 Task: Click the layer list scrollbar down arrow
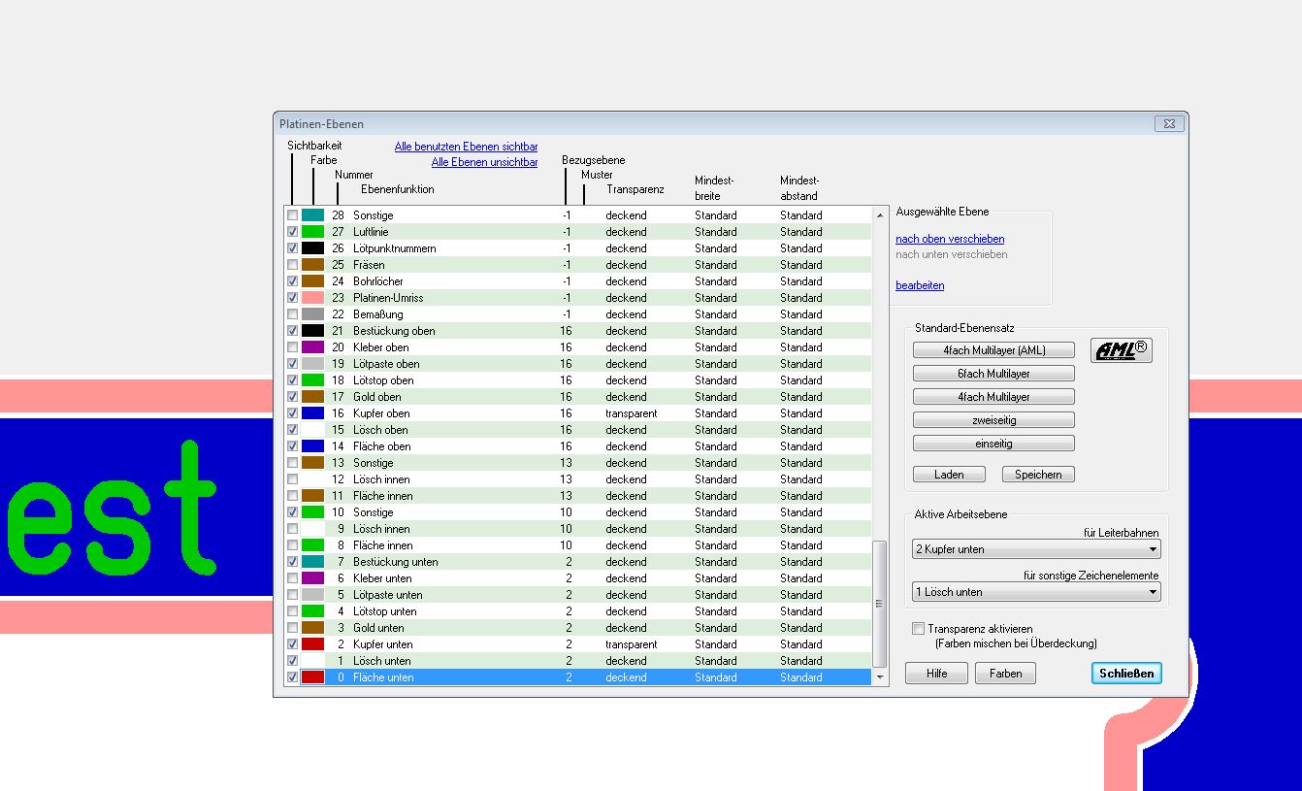tap(880, 677)
